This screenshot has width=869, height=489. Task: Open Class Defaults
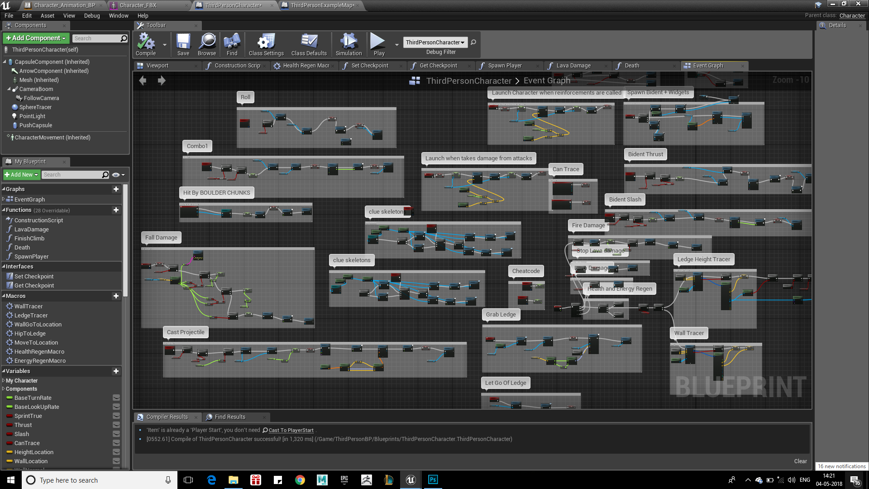tap(309, 44)
